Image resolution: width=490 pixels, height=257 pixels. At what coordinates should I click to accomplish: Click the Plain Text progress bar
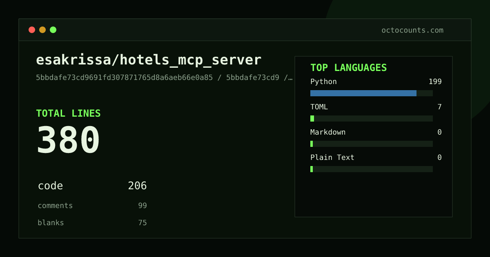(372, 169)
